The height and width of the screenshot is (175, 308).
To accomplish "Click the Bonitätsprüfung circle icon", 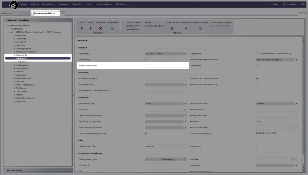I will (x=200, y=28).
